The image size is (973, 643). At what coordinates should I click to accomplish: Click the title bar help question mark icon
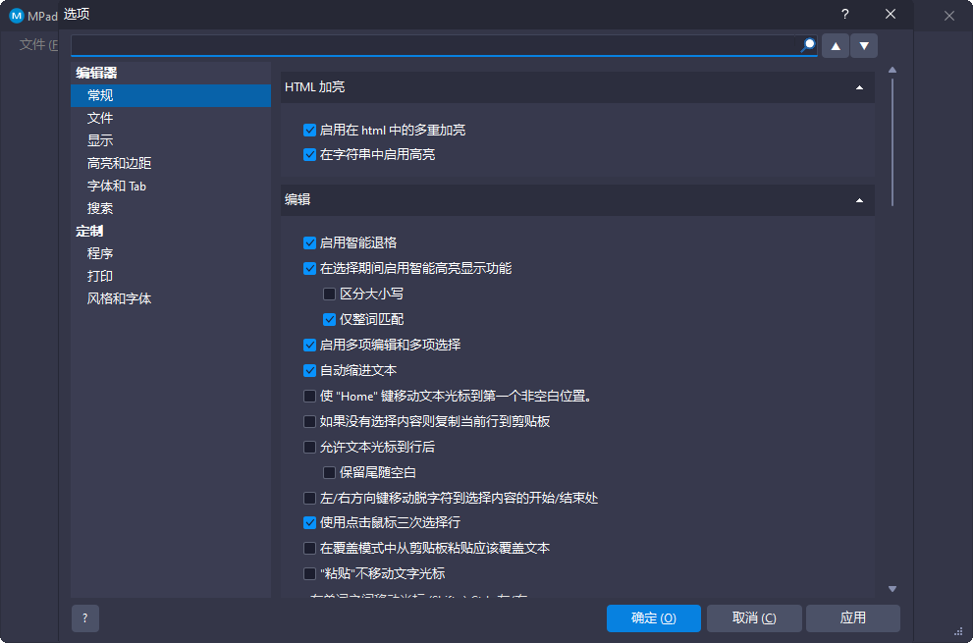coord(843,14)
